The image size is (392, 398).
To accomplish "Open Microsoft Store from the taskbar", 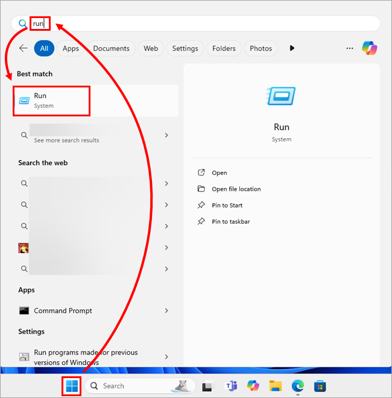I will tap(320, 385).
